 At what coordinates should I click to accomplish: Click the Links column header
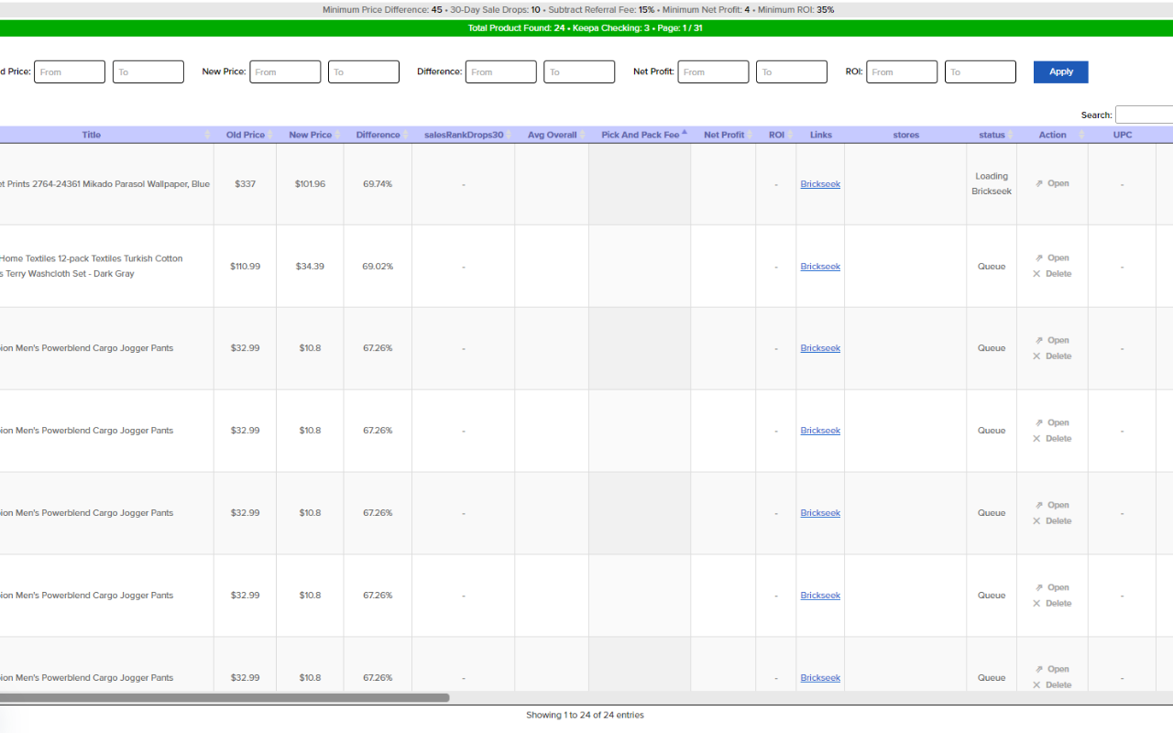[x=821, y=135]
